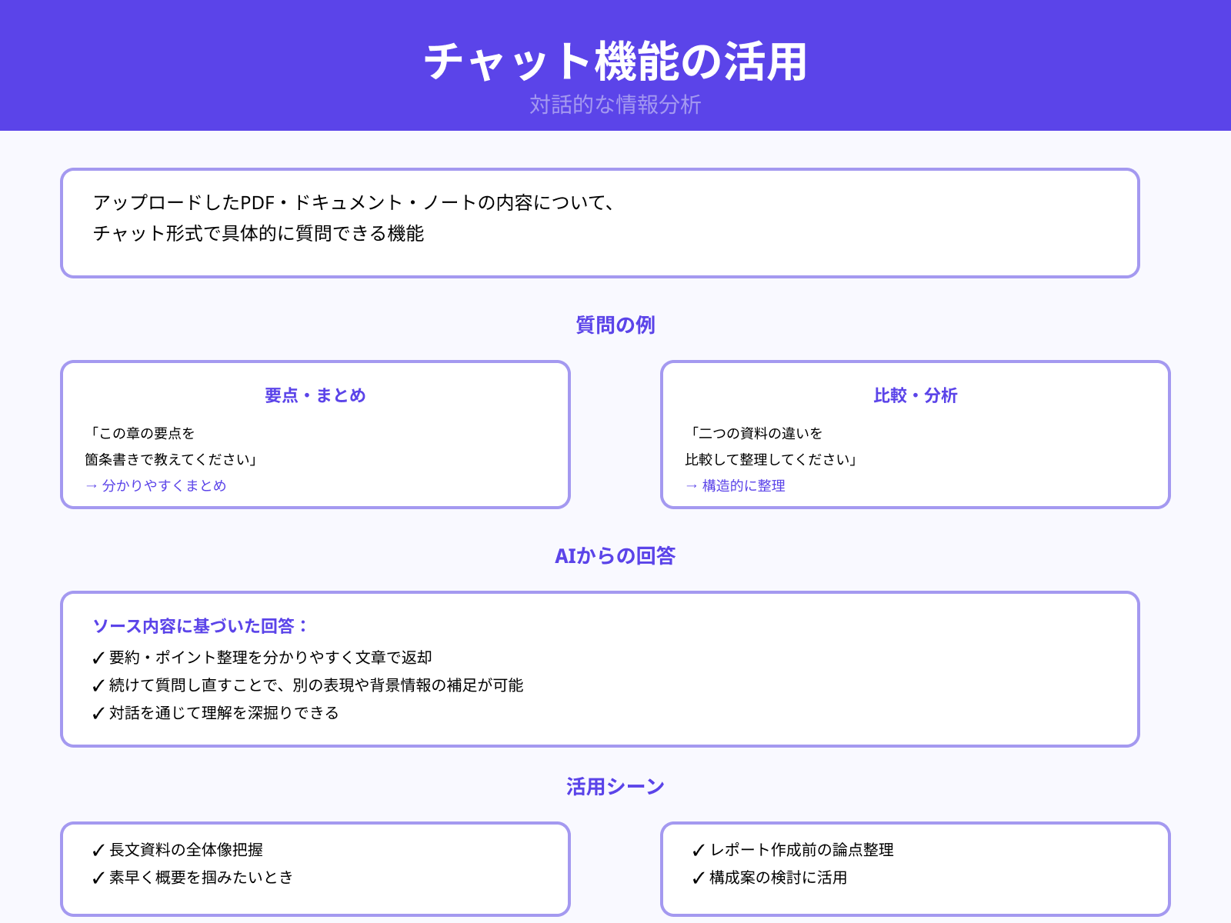This screenshot has height=923, width=1231.
Task: Select the 活用シーン section heading
Action: [x=615, y=785]
